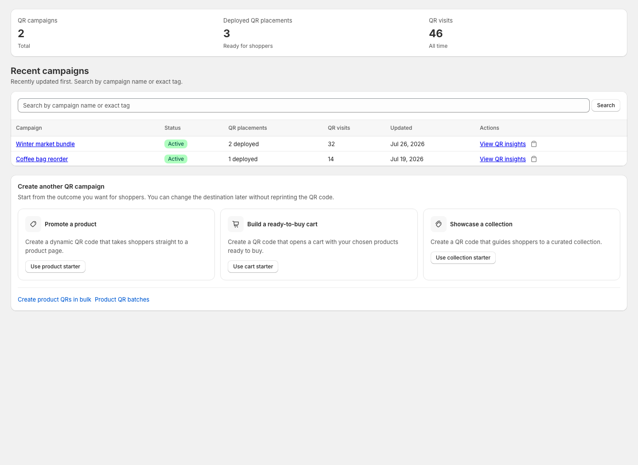Click the 'All time' label
This screenshot has width=638, height=465.
[x=438, y=46]
